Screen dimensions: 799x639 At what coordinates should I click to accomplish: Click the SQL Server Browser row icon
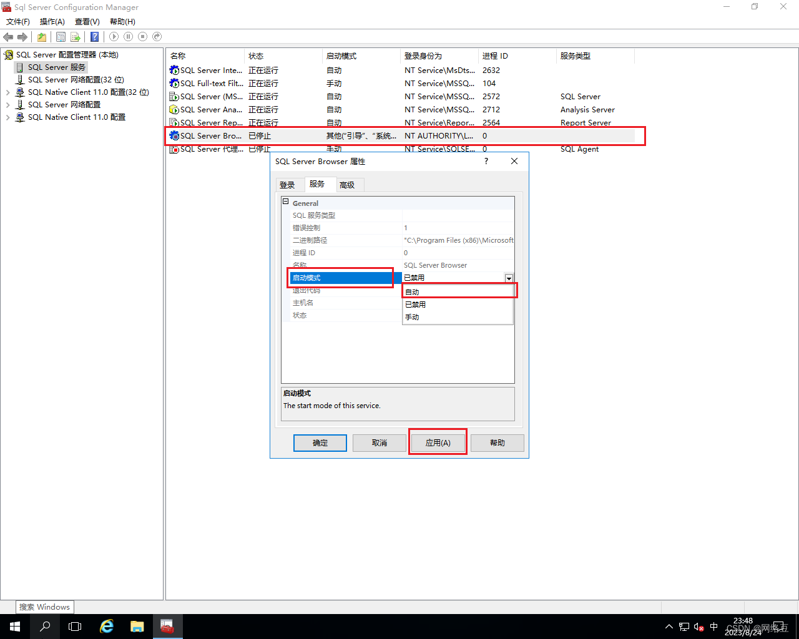pyautogui.click(x=174, y=135)
